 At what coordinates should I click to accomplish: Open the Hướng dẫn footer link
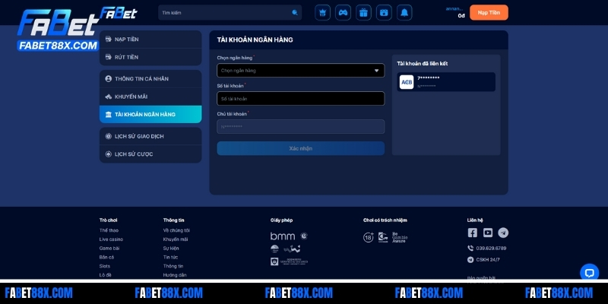pos(175,275)
